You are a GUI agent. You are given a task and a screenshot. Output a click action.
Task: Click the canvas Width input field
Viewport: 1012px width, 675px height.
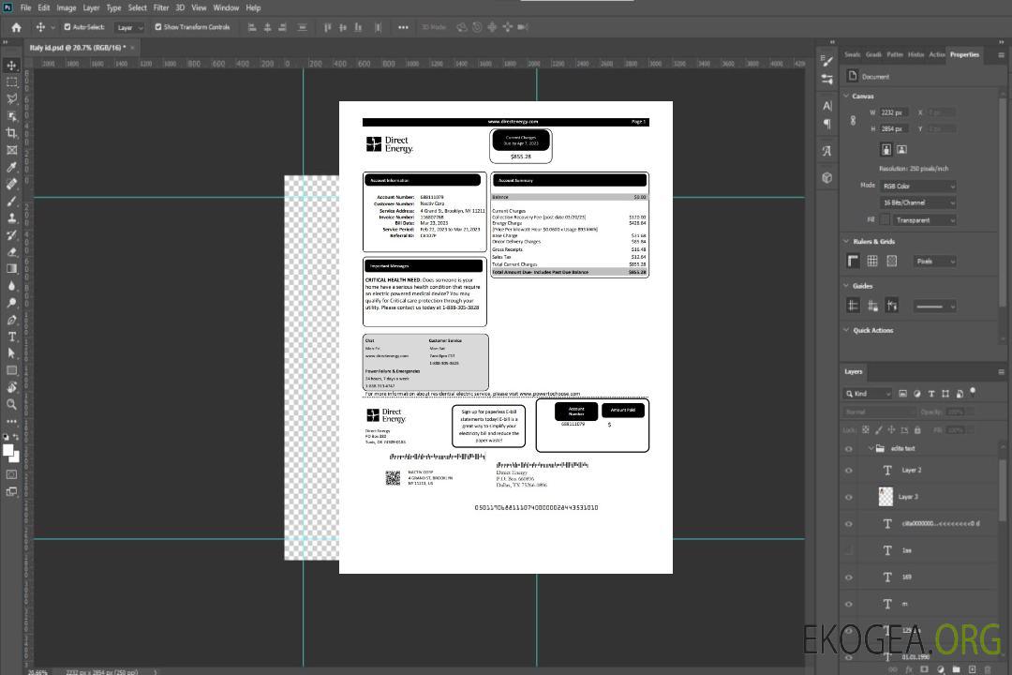[894, 112]
